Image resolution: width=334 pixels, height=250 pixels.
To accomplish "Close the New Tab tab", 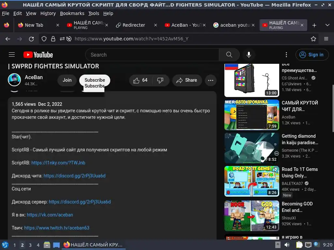I will tap(58, 25).
